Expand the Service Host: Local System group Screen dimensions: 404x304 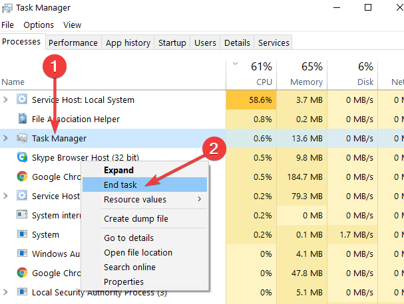click(x=6, y=100)
